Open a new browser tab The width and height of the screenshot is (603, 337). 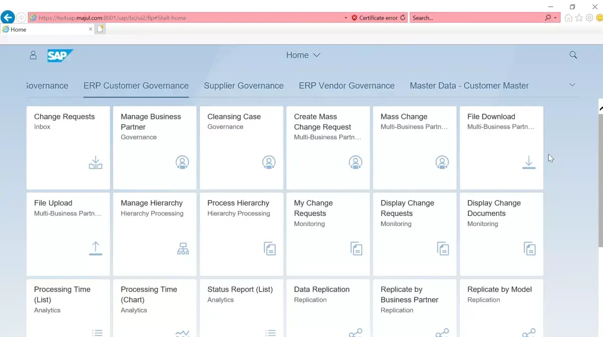click(x=100, y=29)
